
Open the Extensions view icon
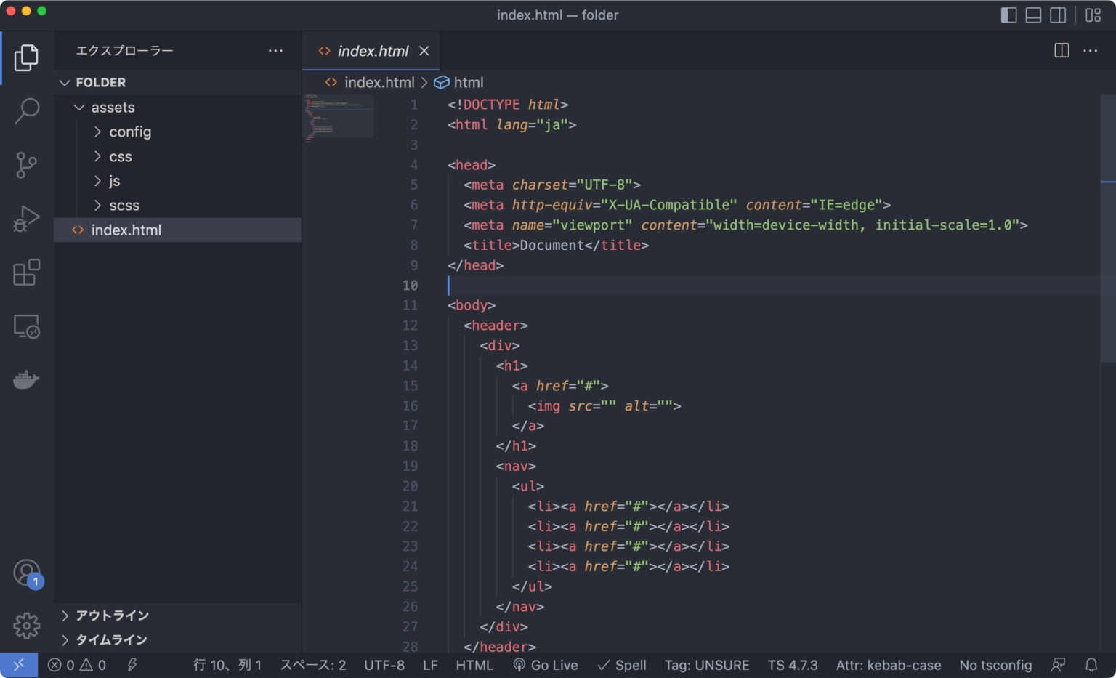pos(27,273)
